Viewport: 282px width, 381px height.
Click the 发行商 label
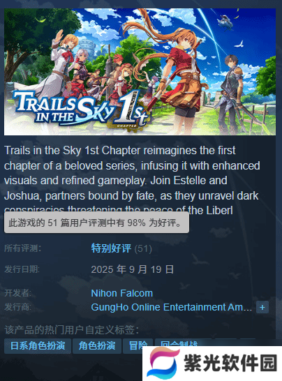(18, 307)
